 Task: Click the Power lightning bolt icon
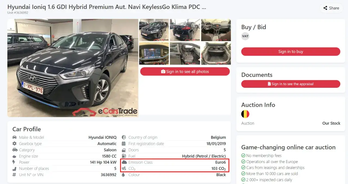[x=14, y=162]
